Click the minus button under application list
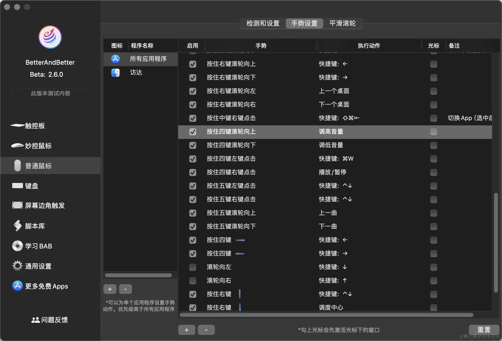The height and width of the screenshot is (341, 502). click(x=125, y=289)
